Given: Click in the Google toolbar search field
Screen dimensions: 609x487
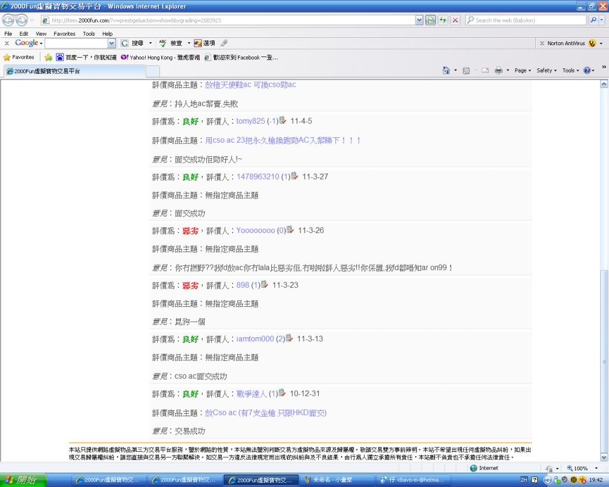Looking at the screenshot, I should click(76, 43).
